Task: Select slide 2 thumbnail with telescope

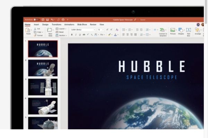Action: pos(43,68)
